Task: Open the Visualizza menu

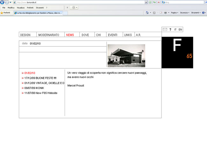Action: pyautogui.click(x=21, y=8)
